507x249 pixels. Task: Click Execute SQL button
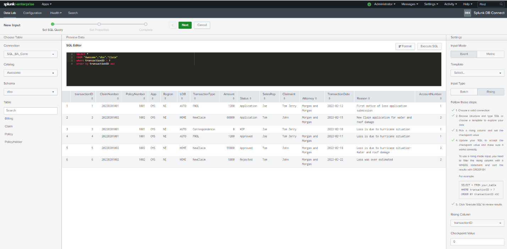point(429,46)
